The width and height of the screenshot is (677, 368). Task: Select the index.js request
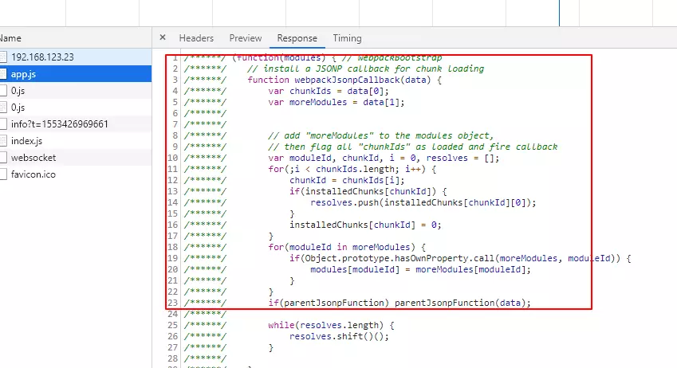click(x=76, y=141)
